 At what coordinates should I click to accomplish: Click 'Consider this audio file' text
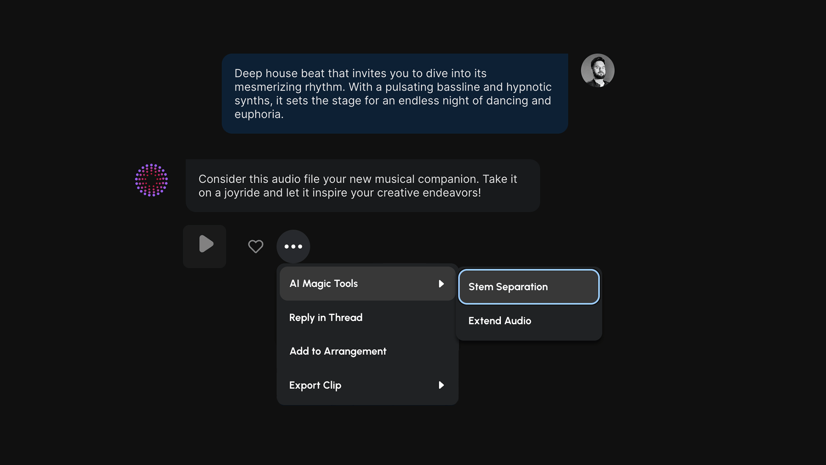click(x=259, y=179)
